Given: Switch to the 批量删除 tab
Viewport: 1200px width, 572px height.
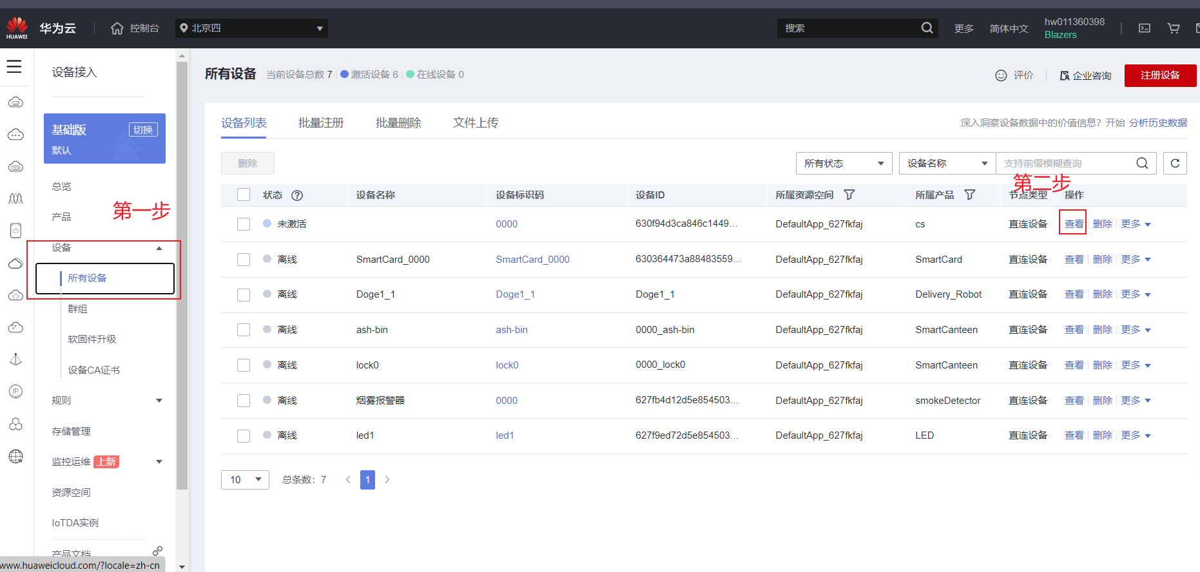Looking at the screenshot, I should point(398,123).
